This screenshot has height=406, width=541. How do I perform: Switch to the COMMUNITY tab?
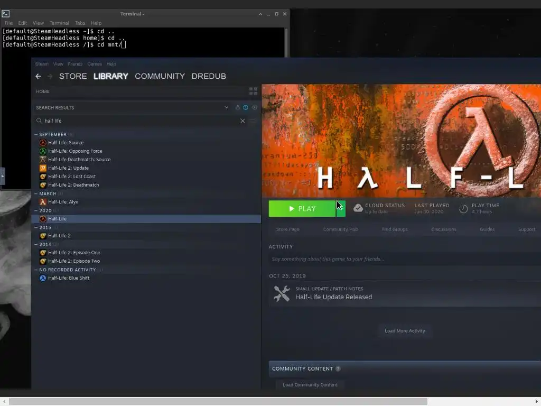pos(160,76)
